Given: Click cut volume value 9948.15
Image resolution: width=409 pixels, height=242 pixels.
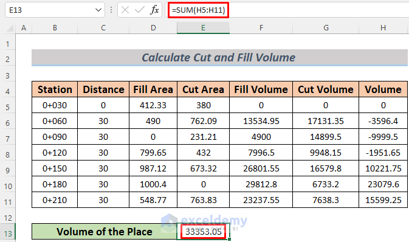Looking at the screenshot, I should click(326, 153).
